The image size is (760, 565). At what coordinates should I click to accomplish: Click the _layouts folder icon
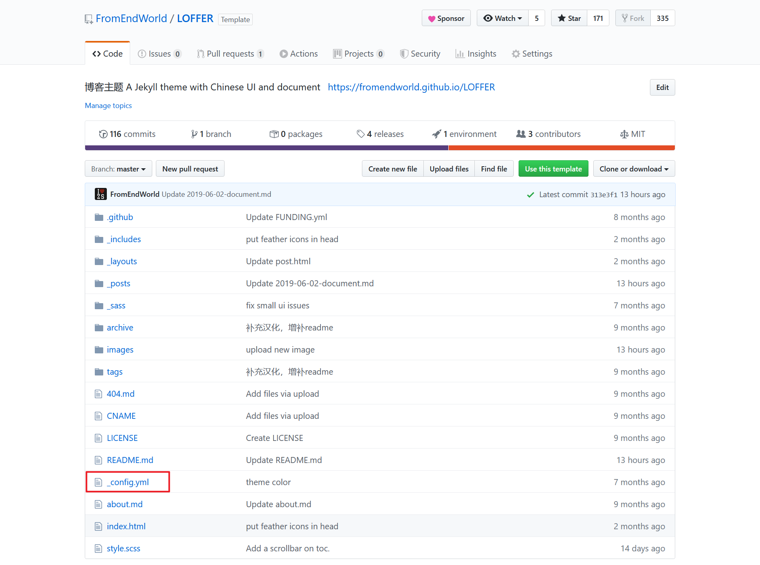pyautogui.click(x=99, y=261)
